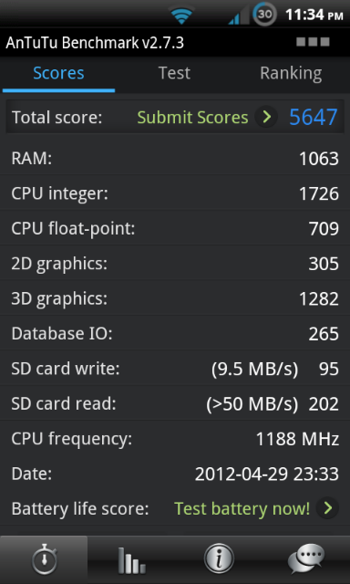Tap the Submit Scores link
Screen dimensions: 350x584
(x=192, y=118)
